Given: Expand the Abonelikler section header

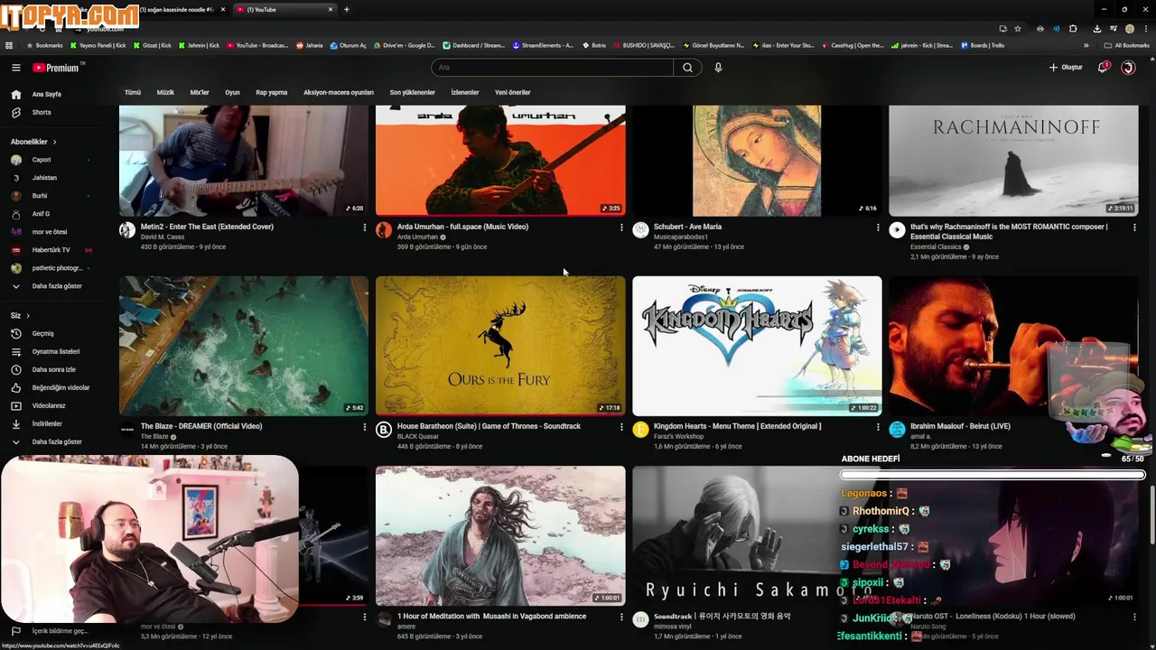Looking at the screenshot, I should (33, 142).
